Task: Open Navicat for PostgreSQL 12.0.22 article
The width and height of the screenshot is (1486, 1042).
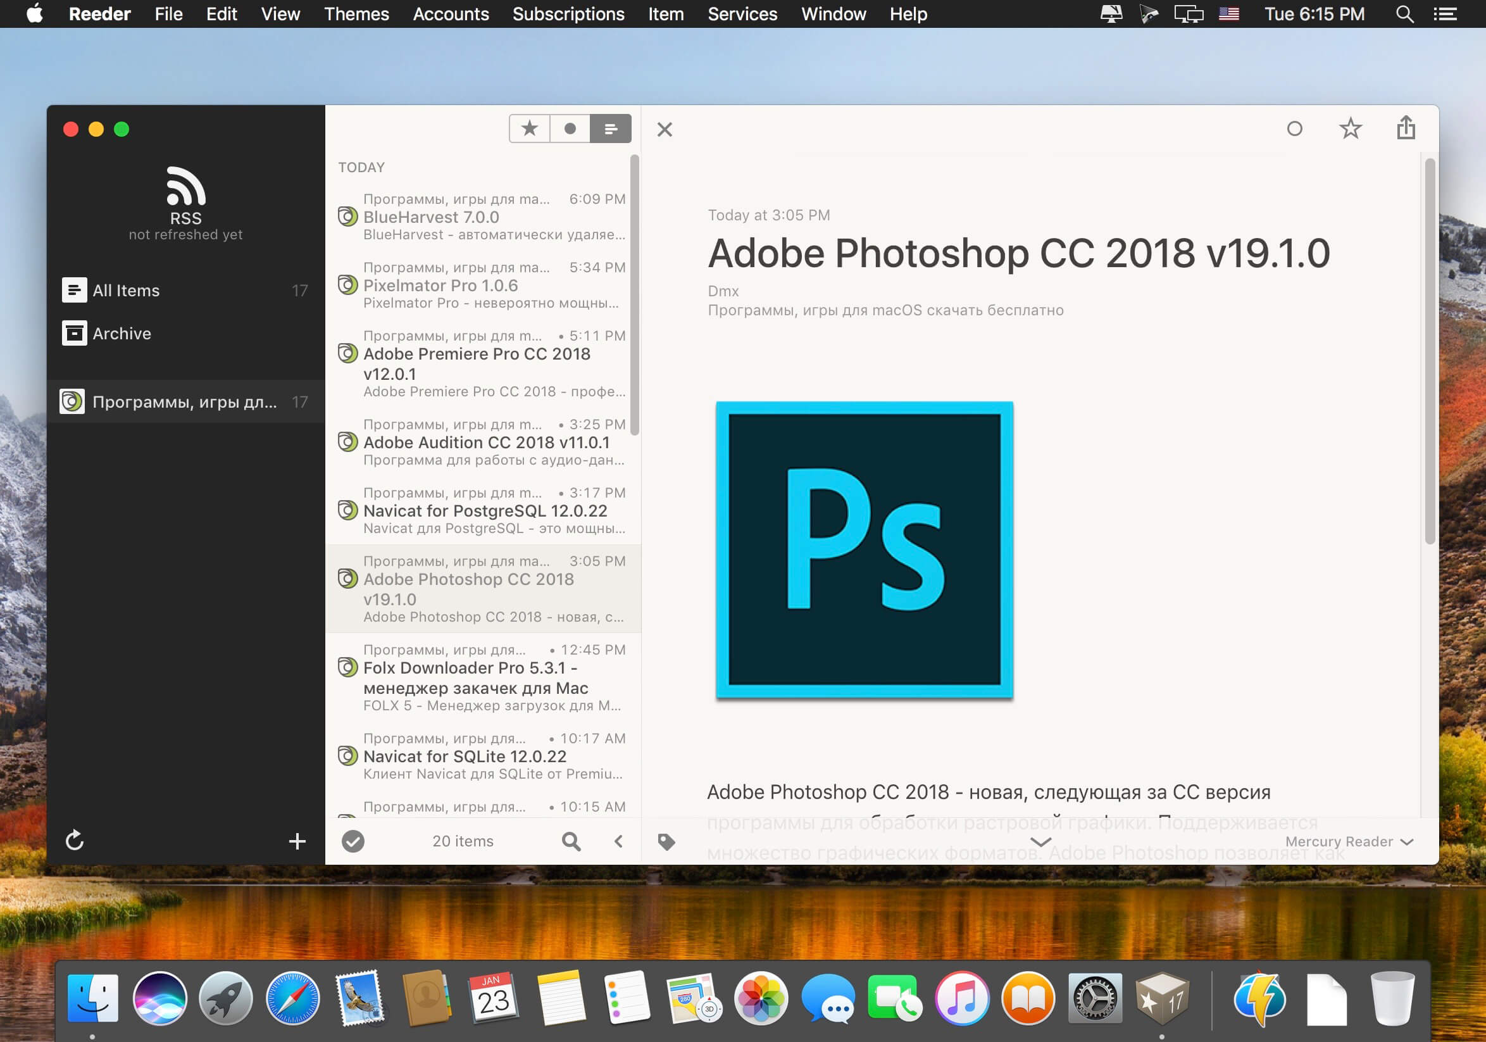Action: click(x=483, y=510)
